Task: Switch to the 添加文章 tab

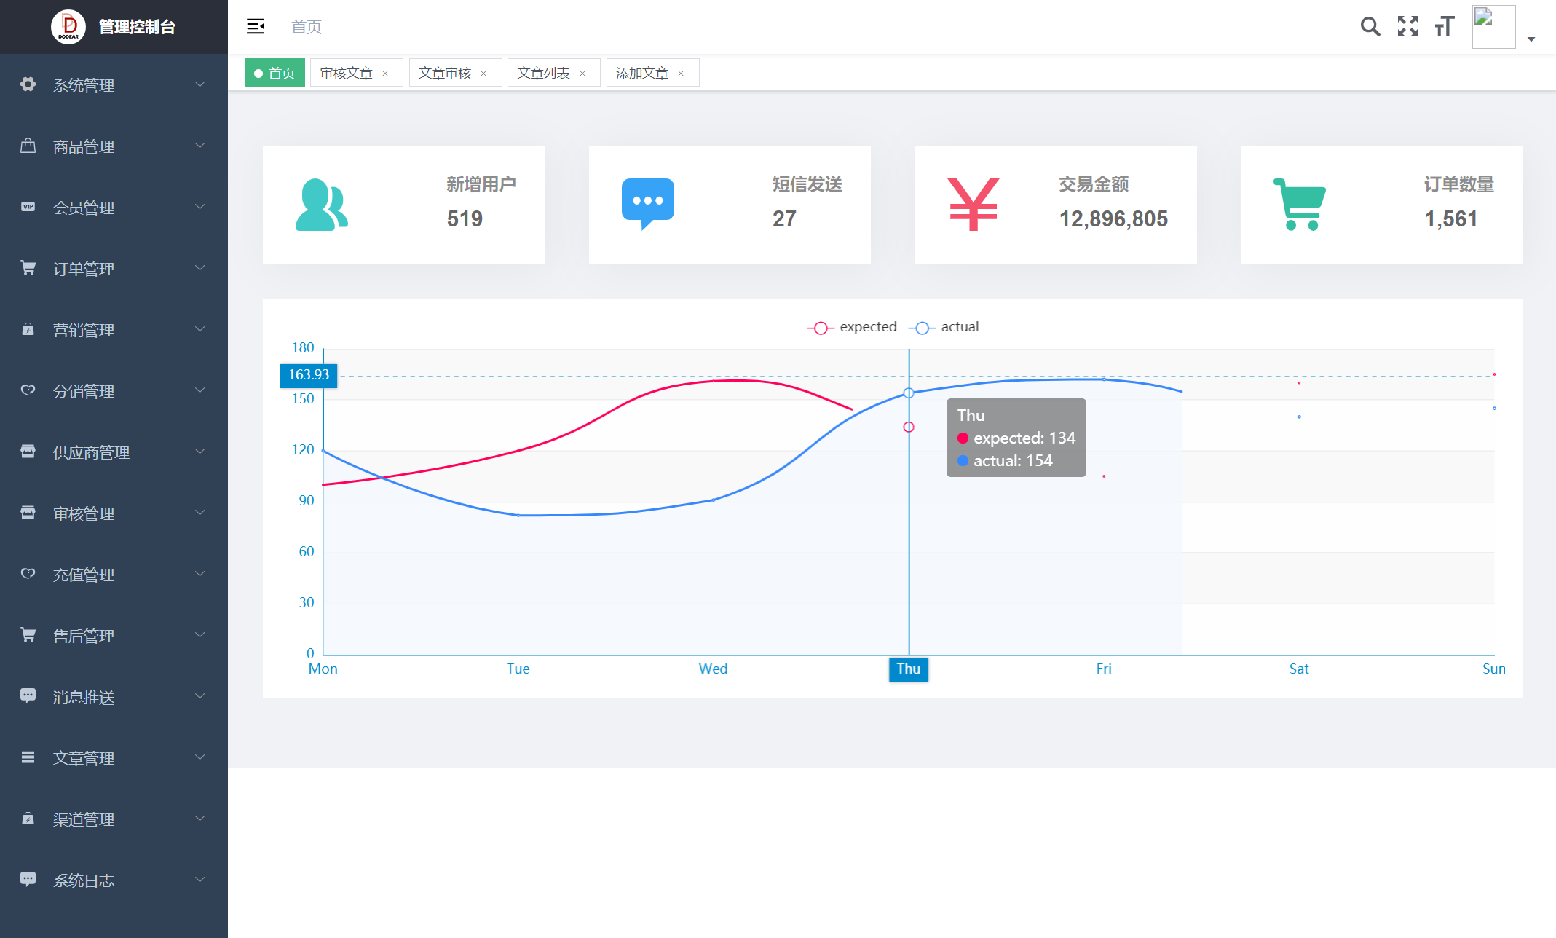Action: 641,74
